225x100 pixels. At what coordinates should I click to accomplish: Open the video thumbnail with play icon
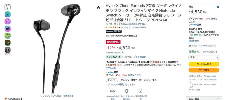pos(7,50)
